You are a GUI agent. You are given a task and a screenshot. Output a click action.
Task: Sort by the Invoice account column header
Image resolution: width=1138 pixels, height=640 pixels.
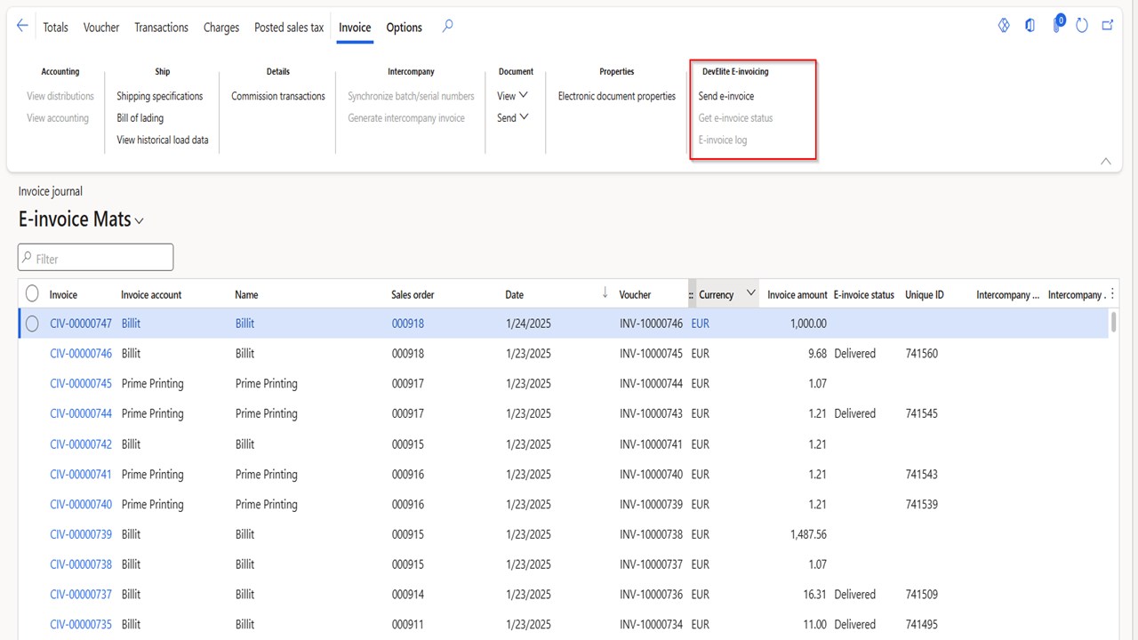[151, 294]
